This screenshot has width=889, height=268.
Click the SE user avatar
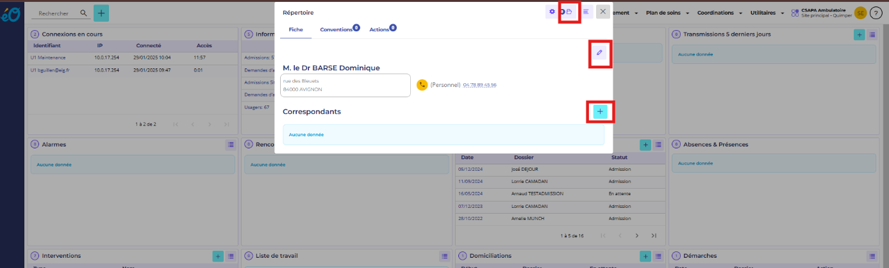860,13
